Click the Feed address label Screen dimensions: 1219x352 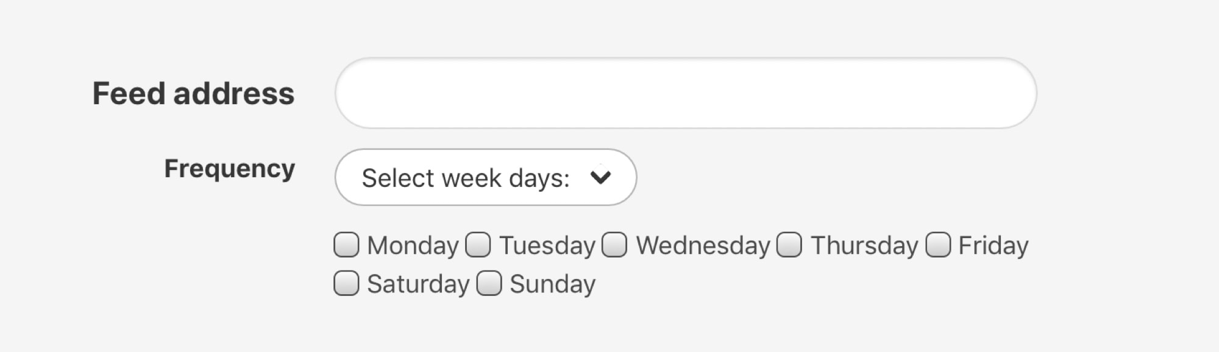coord(193,93)
